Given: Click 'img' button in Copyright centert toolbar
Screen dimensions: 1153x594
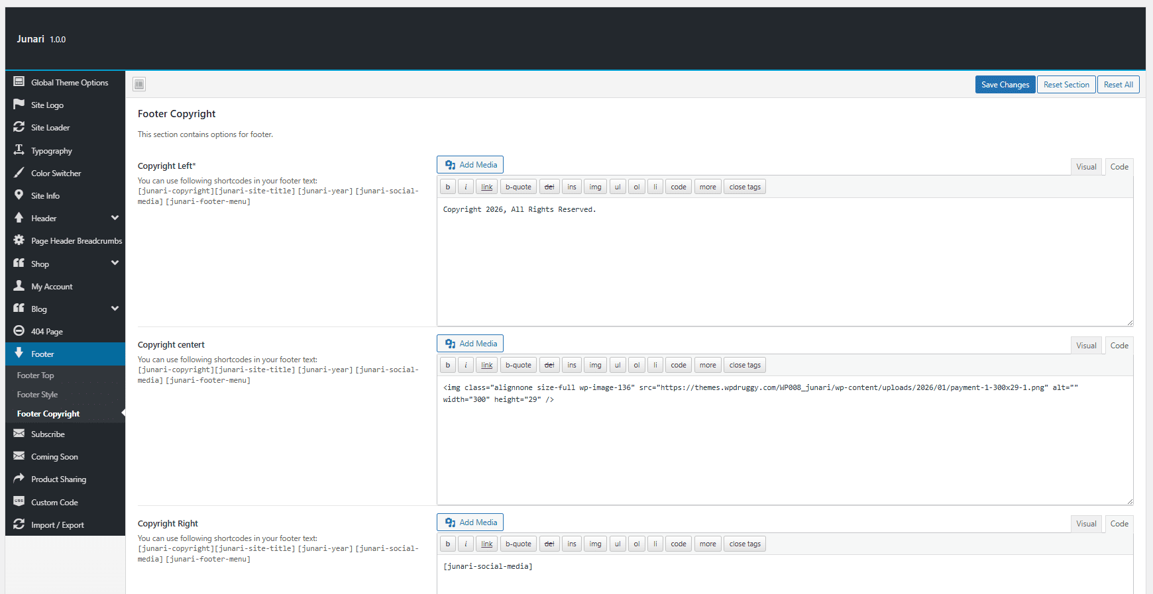Looking at the screenshot, I should [x=596, y=365].
